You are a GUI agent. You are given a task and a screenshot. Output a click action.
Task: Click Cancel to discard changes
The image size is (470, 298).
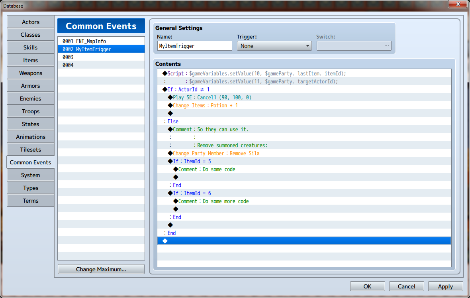(x=406, y=286)
